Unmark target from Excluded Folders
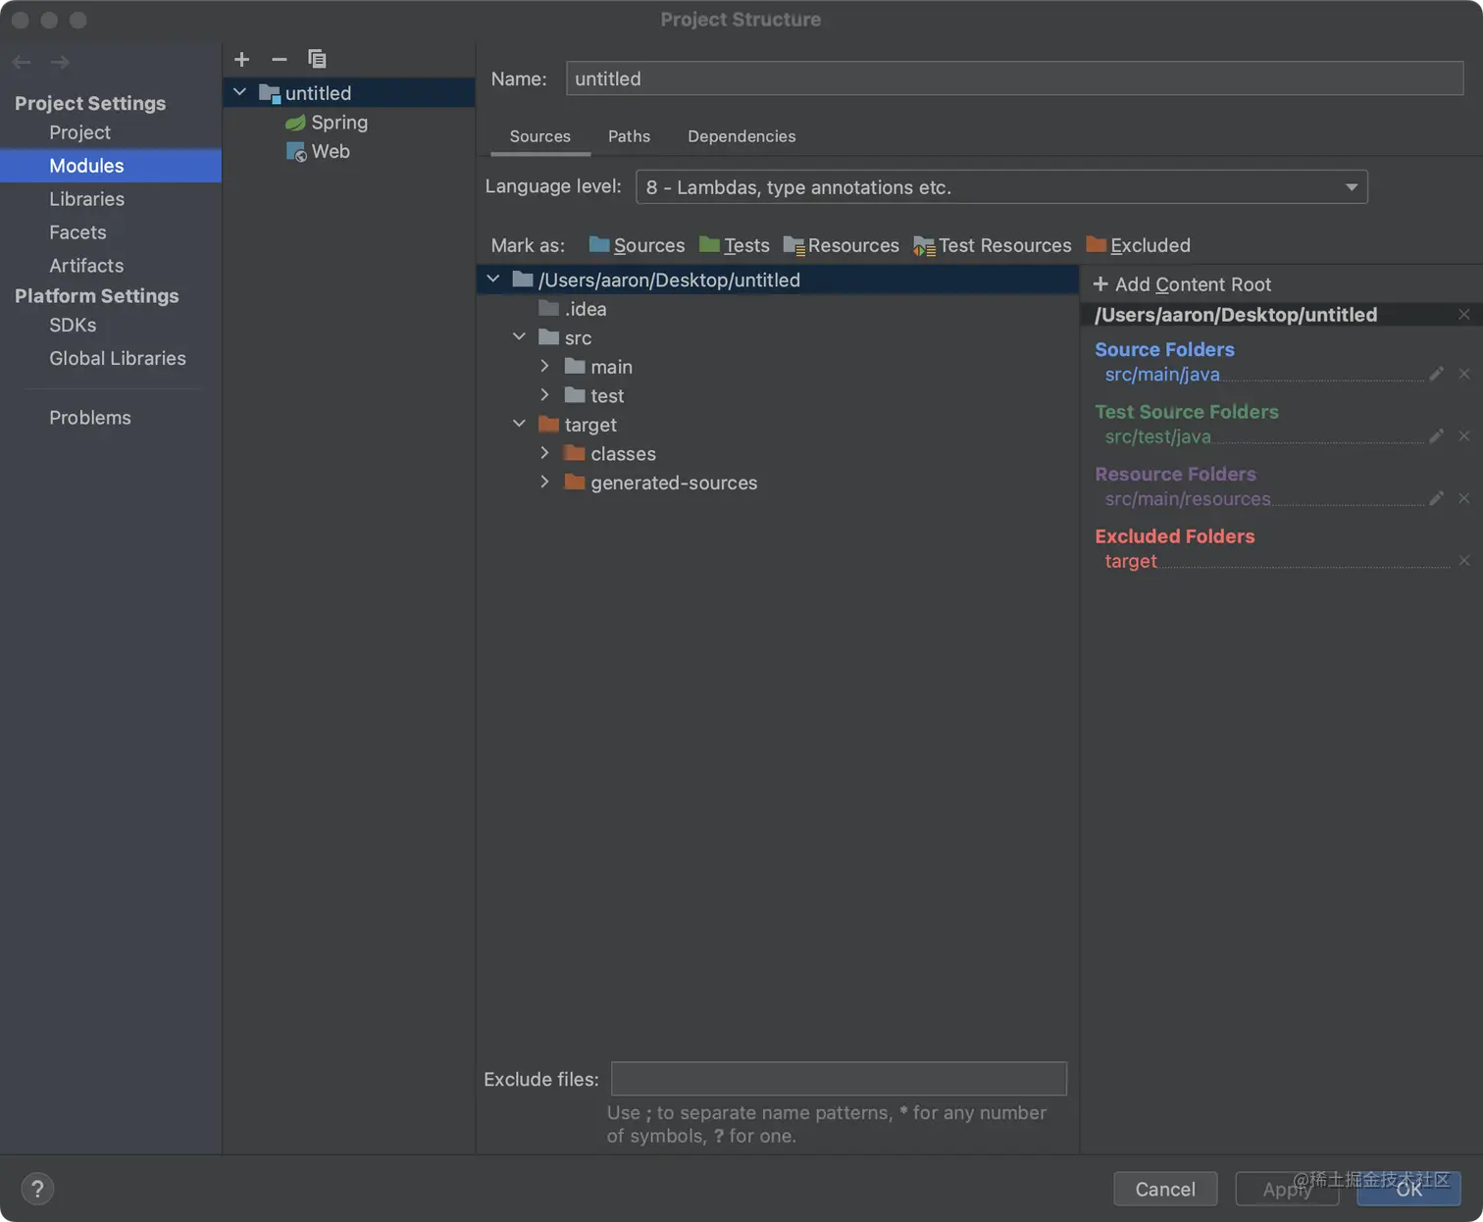 (x=1464, y=560)
